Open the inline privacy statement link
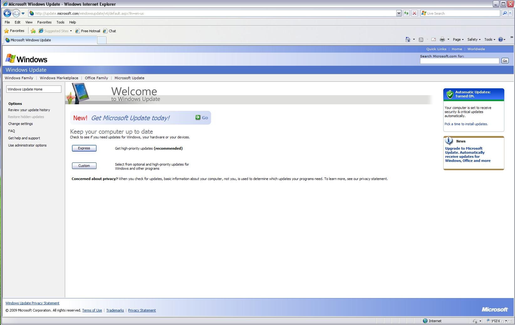Viewport: 515px width, 325px height. pos(373,179)
